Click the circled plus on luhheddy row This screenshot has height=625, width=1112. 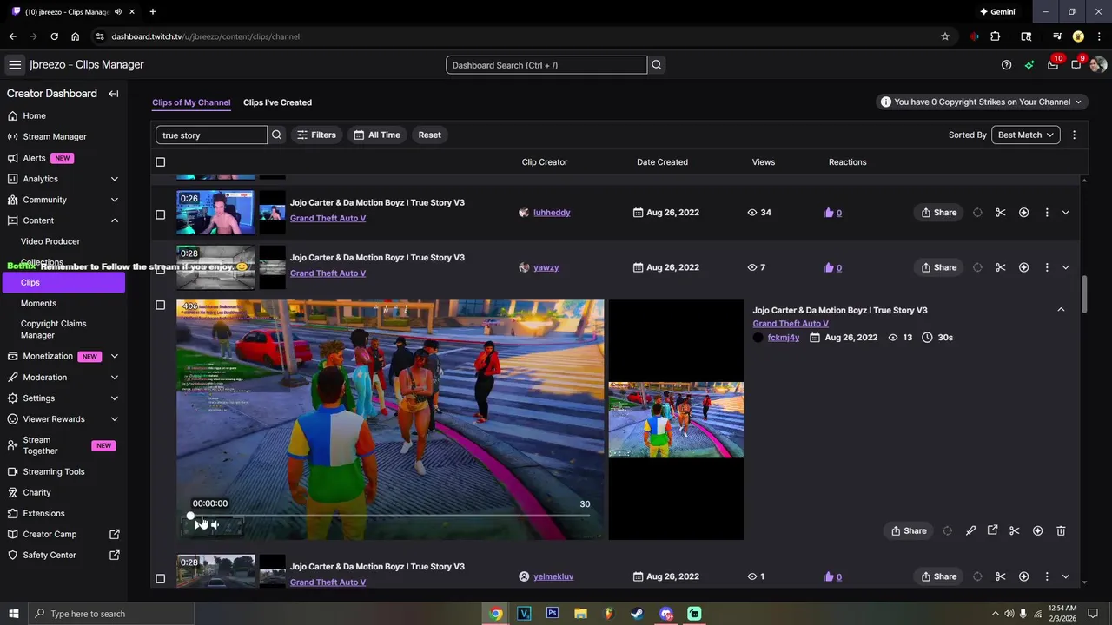[x=1023, y=213]
